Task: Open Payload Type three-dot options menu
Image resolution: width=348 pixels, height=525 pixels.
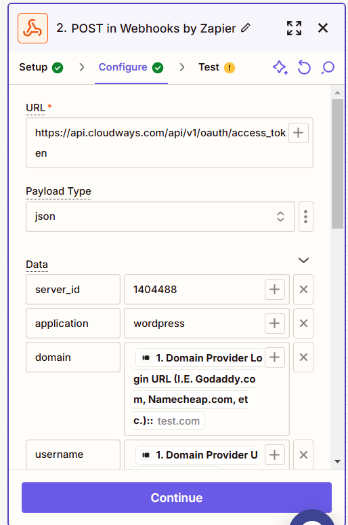Action: pyautogui.click(x=306, y=216)
